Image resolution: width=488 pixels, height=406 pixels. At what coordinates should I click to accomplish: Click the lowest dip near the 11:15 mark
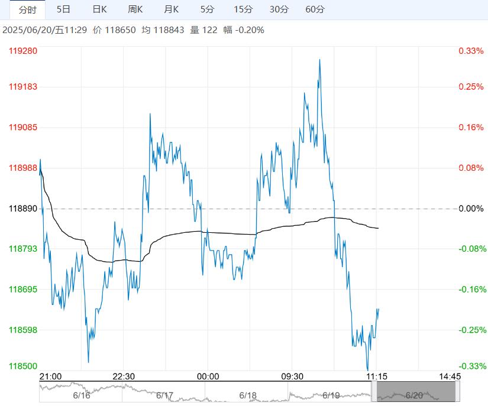pyautogui.click(x=368, y=369)
